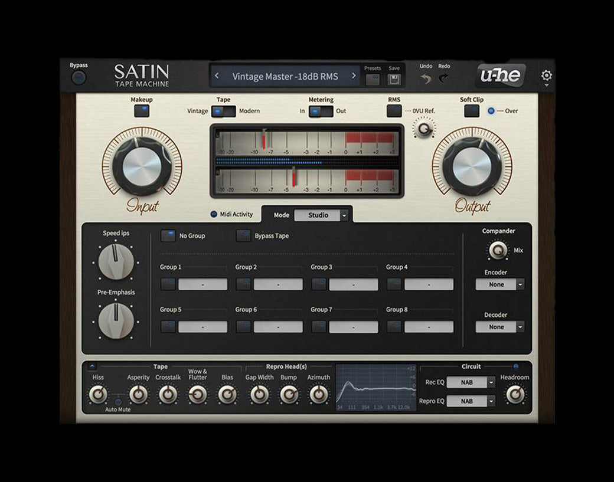614x482 pixels.
Task: Click the Group 6 name field
Action: [278, 327]
